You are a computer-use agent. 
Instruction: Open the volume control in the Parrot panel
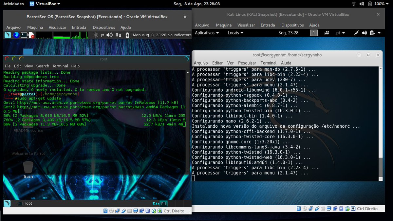click(x=109, y=35)
